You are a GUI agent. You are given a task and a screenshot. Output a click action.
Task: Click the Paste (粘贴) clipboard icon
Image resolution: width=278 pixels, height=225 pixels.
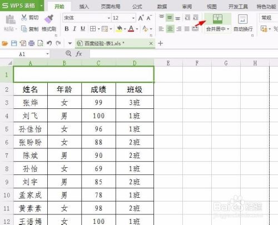[11, 19]
